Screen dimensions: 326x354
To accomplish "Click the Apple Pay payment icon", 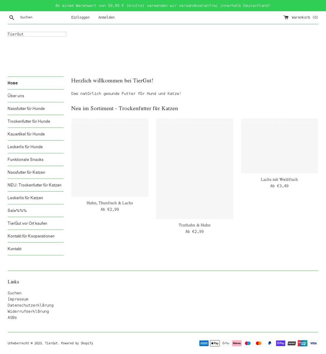I will click(215, 343).
